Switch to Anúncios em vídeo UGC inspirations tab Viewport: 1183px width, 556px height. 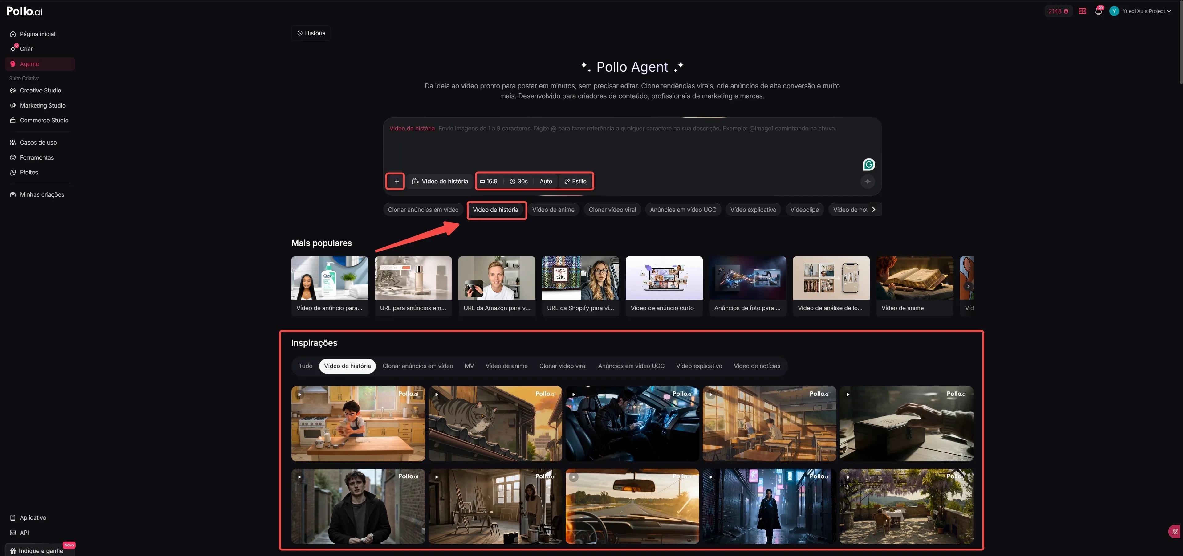(631, 366)
